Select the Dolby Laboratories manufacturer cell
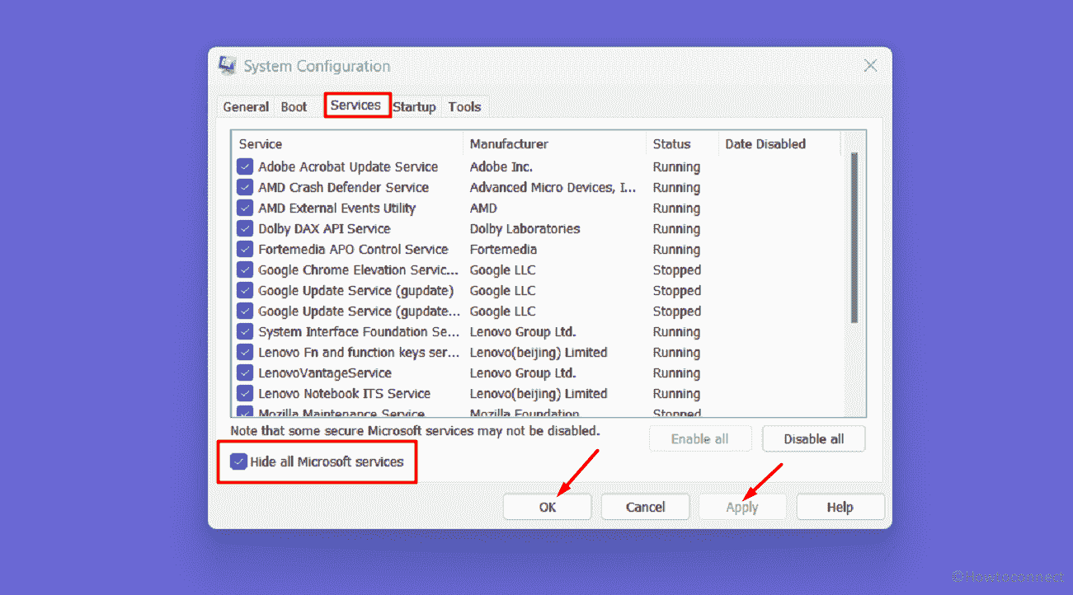Image resolution: width=1073 pixels, height=595 pixels. [525, 228]
